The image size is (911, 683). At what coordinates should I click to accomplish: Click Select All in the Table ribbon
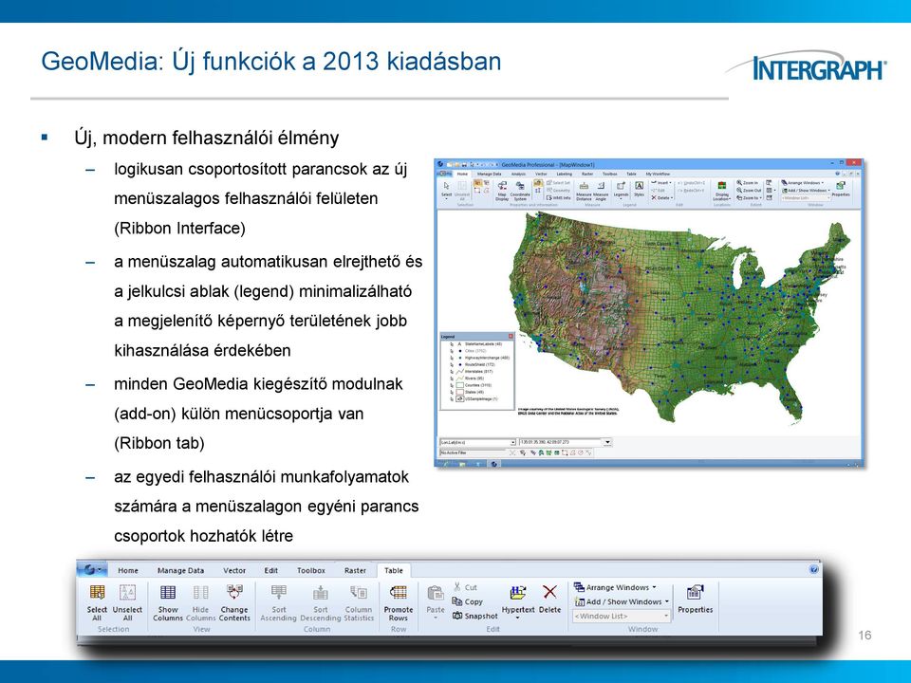click(97, 603)
